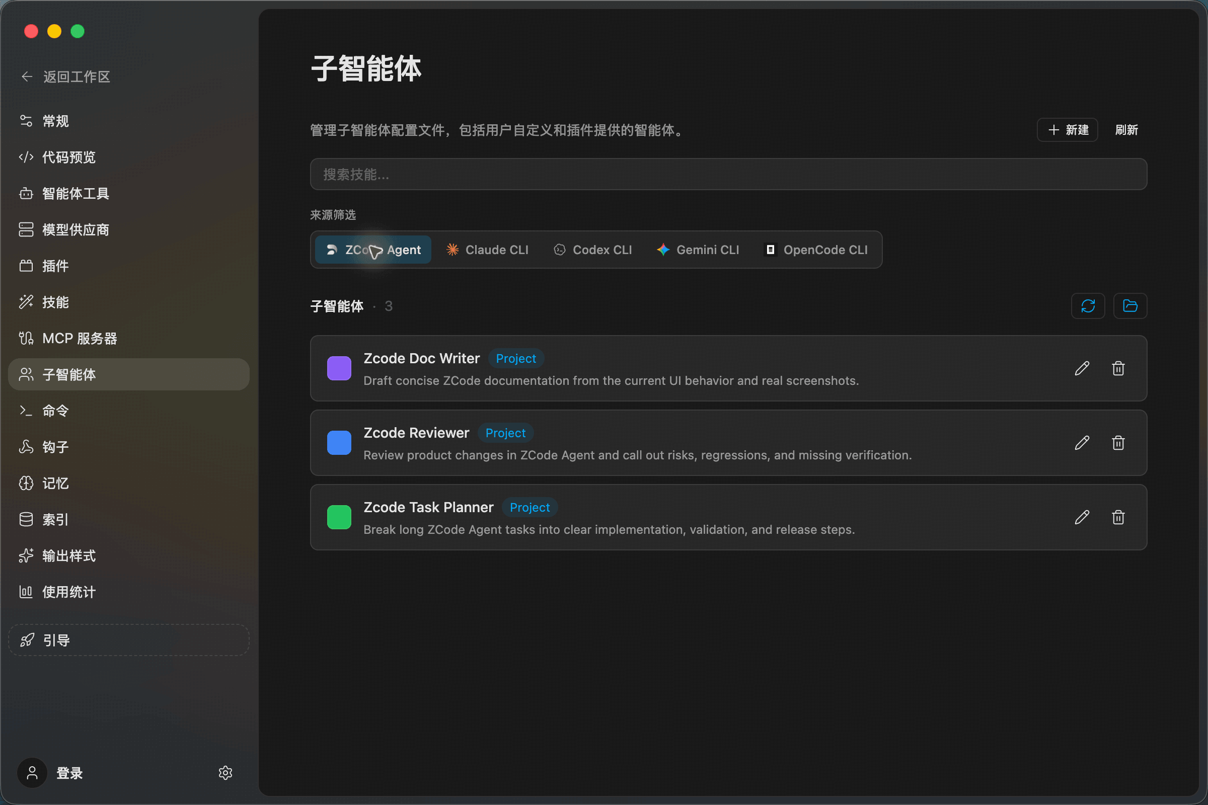1208x805 pixels.
Task: Click description 'Review product changes in ZCode Agent'
Action: click(x=637, y=455)
